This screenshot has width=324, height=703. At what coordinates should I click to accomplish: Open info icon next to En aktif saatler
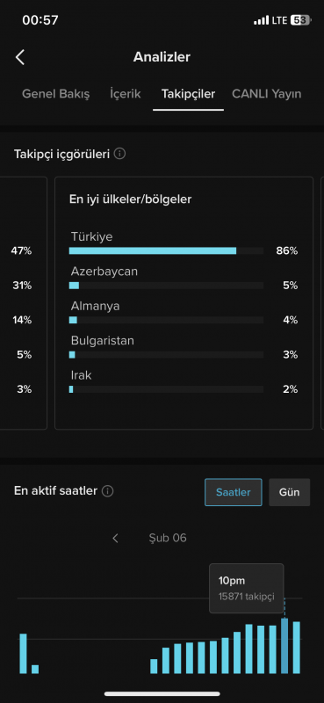(107, 491)
